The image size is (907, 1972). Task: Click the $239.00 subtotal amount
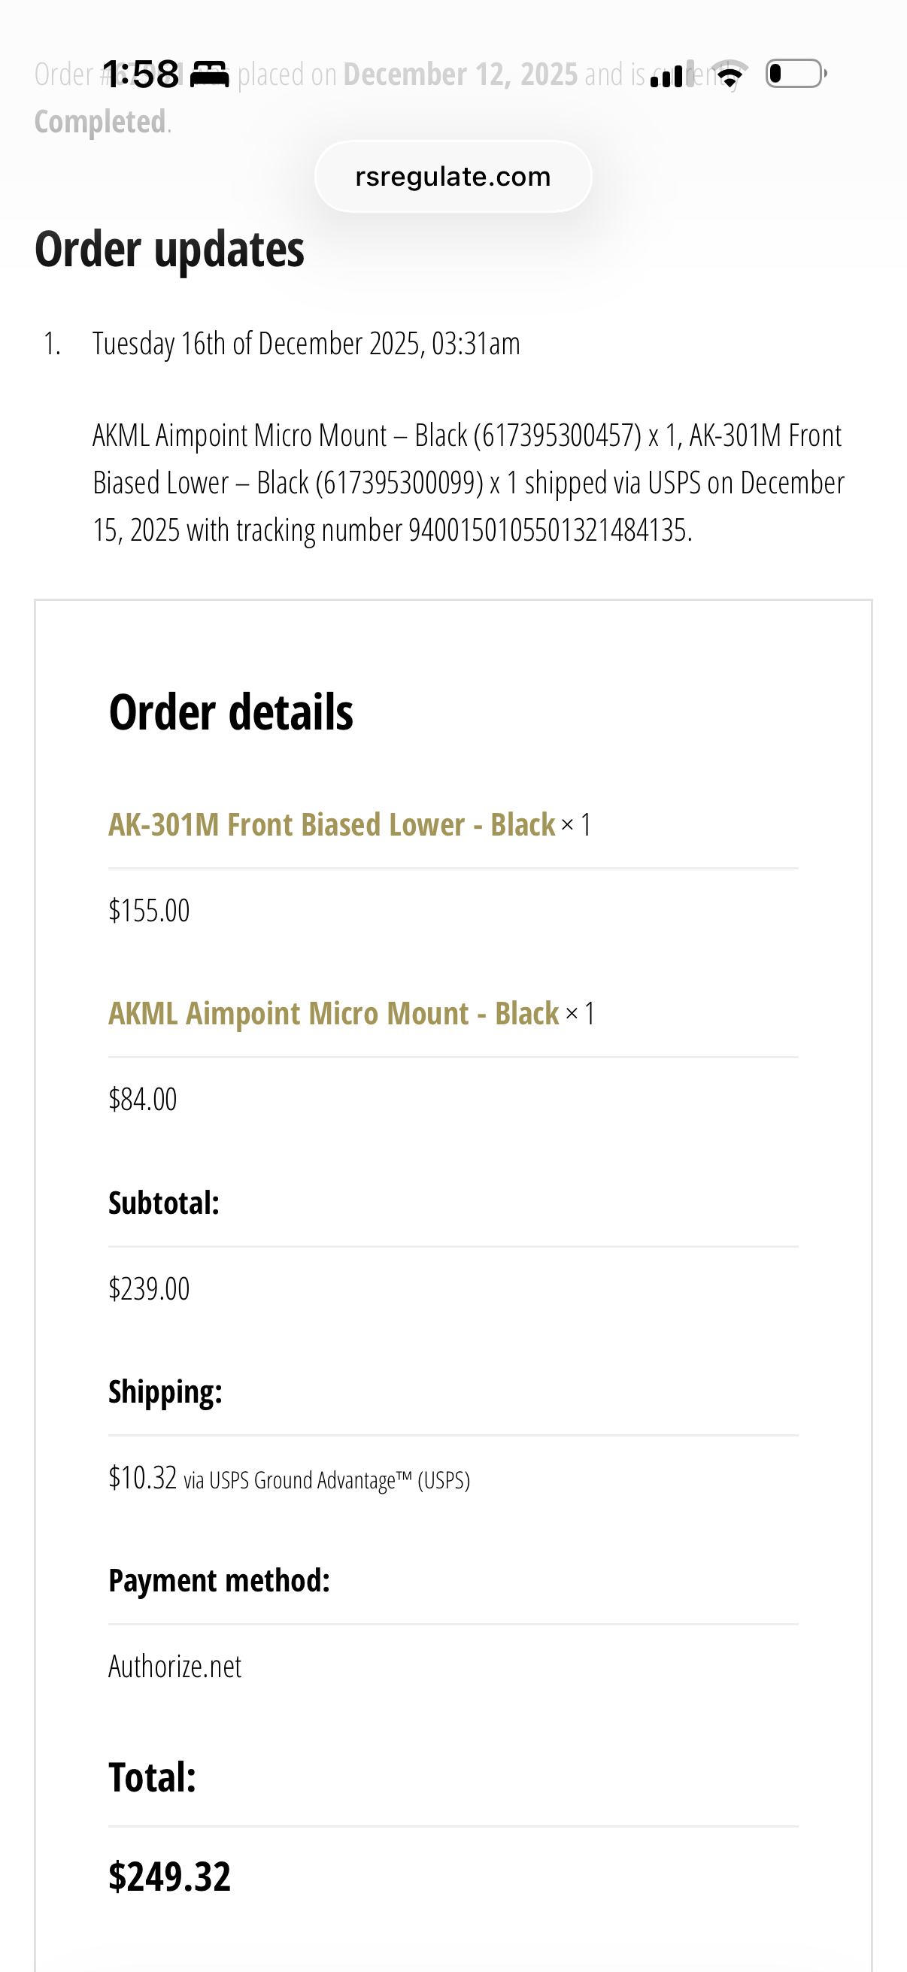(x=148, y=1288)
